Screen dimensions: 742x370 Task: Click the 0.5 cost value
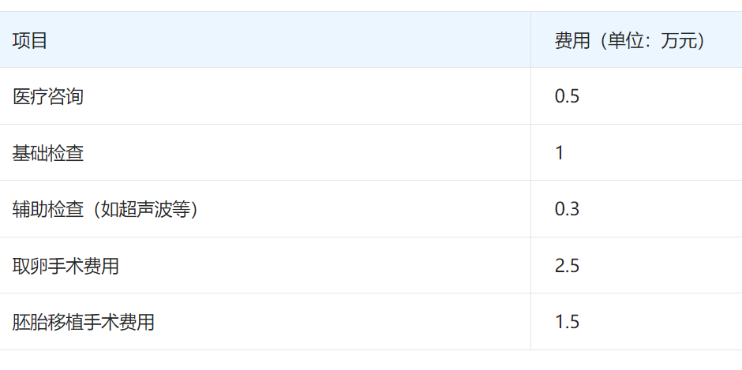(x=567, y=96)
